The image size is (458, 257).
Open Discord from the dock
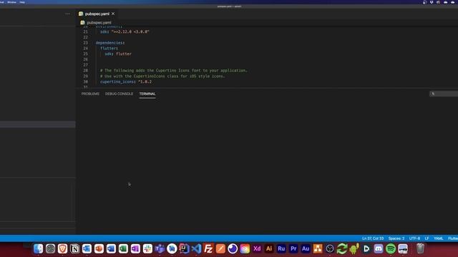coord(379,248)
